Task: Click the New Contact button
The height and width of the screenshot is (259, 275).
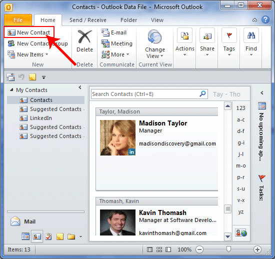Action: (x=29, y=32)
